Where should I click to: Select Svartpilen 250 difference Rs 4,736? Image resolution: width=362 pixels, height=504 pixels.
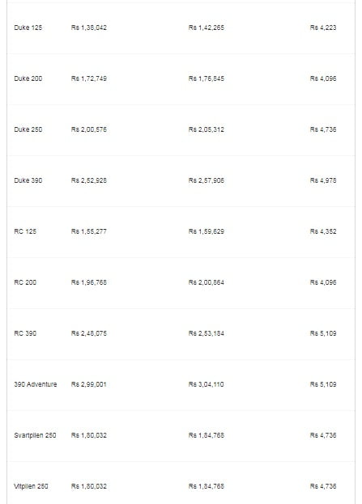323,435
